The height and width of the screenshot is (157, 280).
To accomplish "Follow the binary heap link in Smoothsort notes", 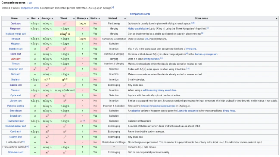I will [229, 111].
